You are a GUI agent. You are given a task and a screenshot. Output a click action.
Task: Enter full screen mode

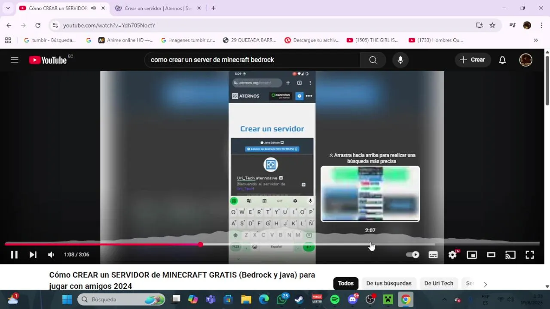[530, 255]
